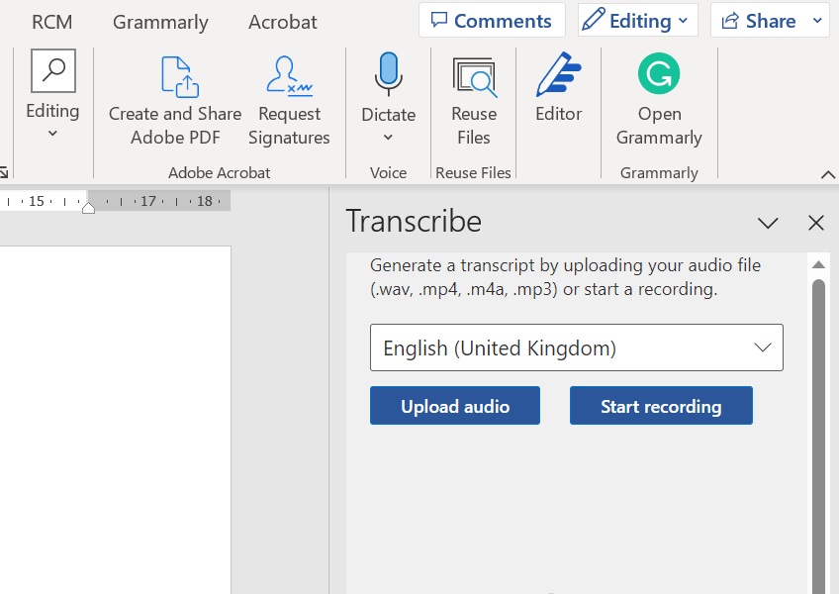Start Dictate using the microphone icon

387,74
